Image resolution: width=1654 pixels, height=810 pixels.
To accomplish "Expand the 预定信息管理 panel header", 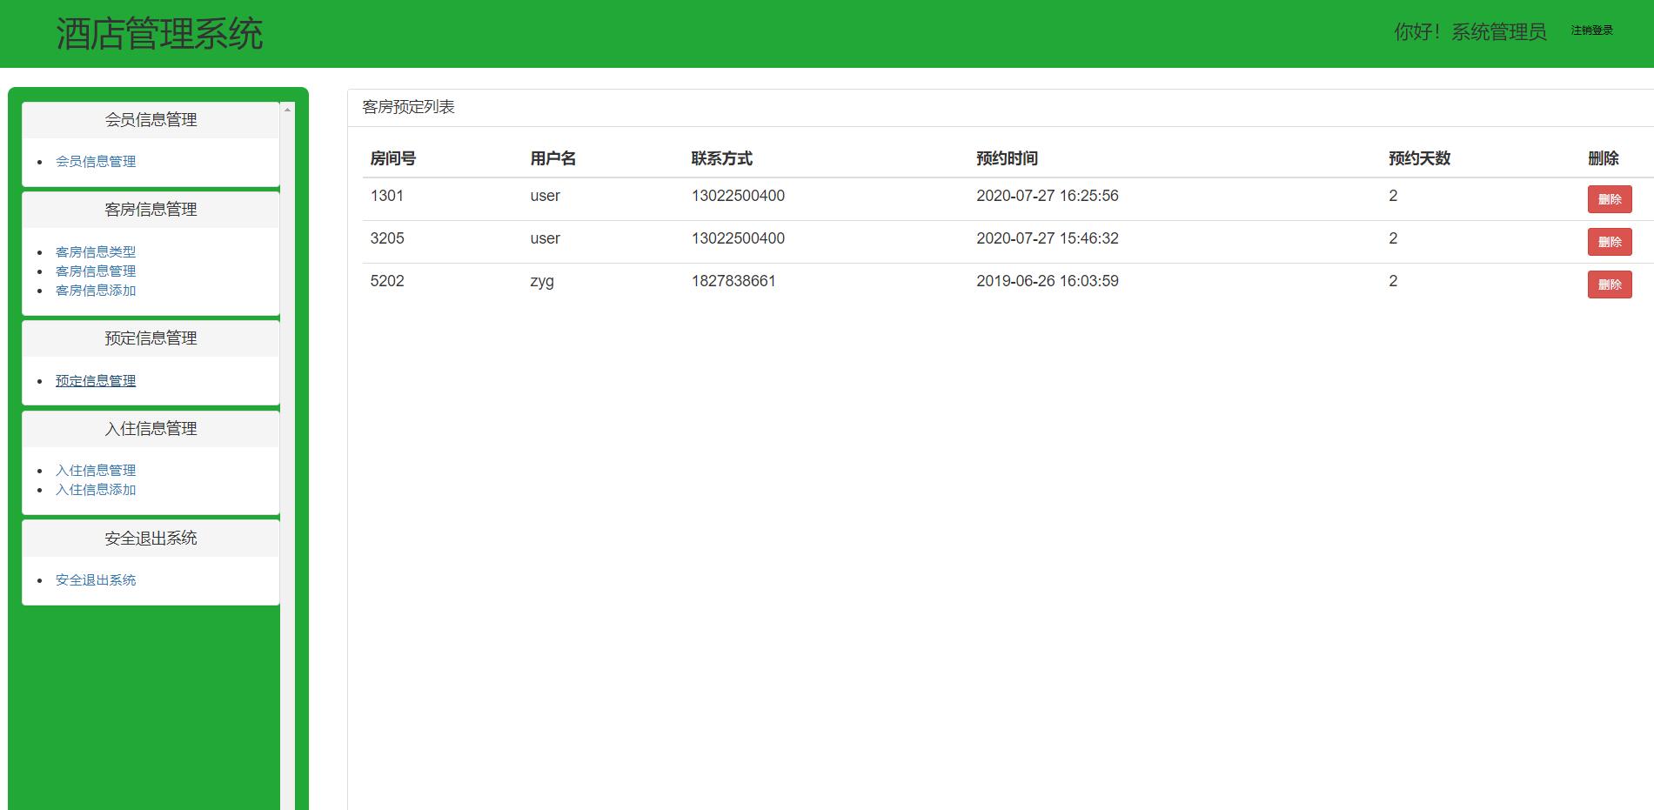I will pos(151,338).
